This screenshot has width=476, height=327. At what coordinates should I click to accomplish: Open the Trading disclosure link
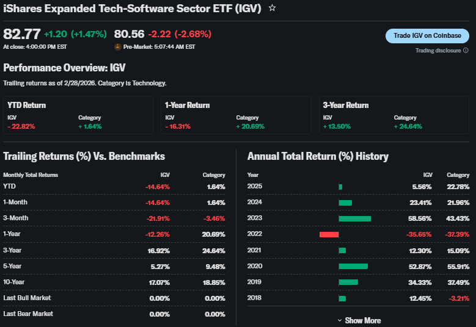(x=438, y=51)
